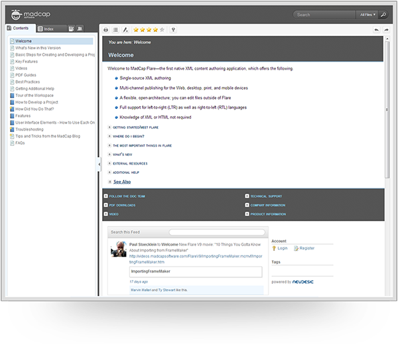This screenshot has height=345, width=398.
Task: Open What's New in this Version topic
Action: pos(36,48)
